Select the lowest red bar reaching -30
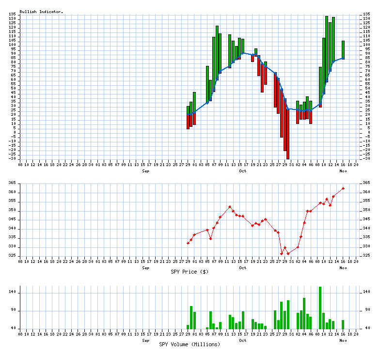The image size is (380, 353). coord(287,136)
